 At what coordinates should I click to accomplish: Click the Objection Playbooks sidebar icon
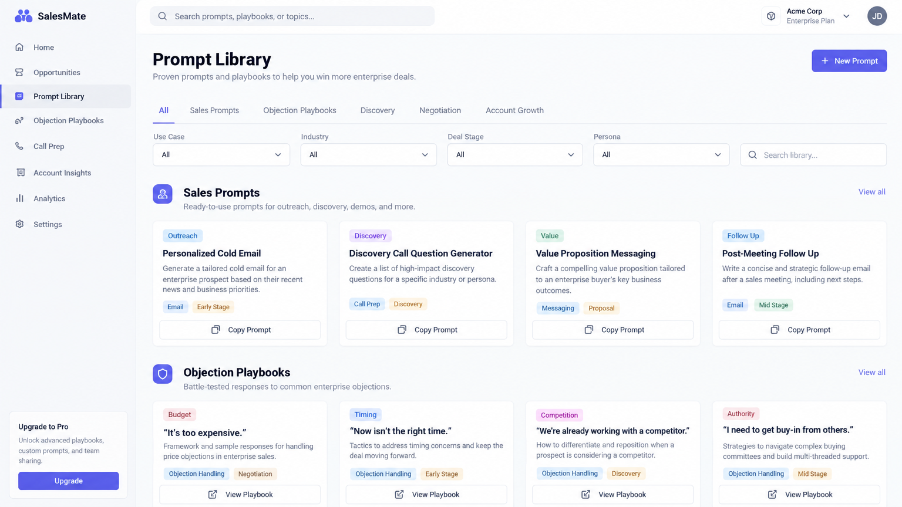tap(19, 120)
